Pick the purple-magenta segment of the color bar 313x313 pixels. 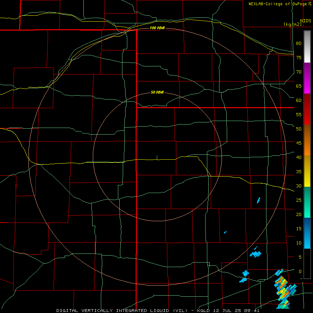coord(307,78)
